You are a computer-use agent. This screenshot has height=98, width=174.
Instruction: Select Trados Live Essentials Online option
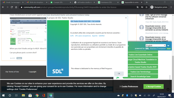(143, 55)
